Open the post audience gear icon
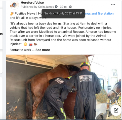122x120 pixels. pyautogui.click(x=70, y=7)
